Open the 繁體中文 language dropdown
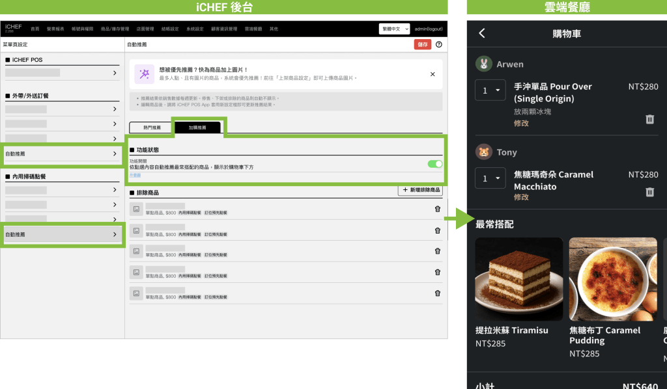Viewport: 667px width, 389px height. 394,29
